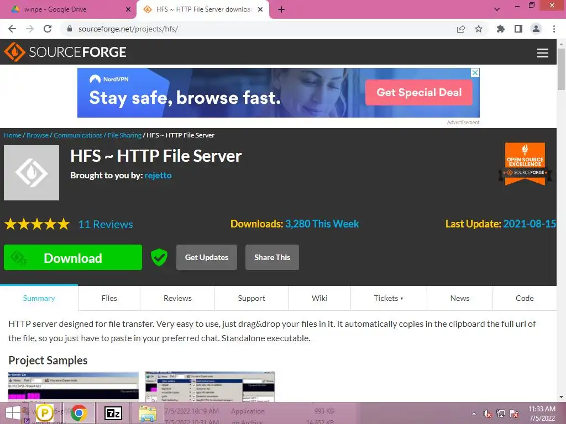Click the scrollbar down arrow
Screen dimensions: 566x424
pos(561,397)
